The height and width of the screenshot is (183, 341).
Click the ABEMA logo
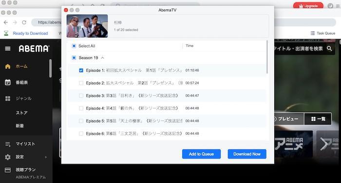coord(34,48)
